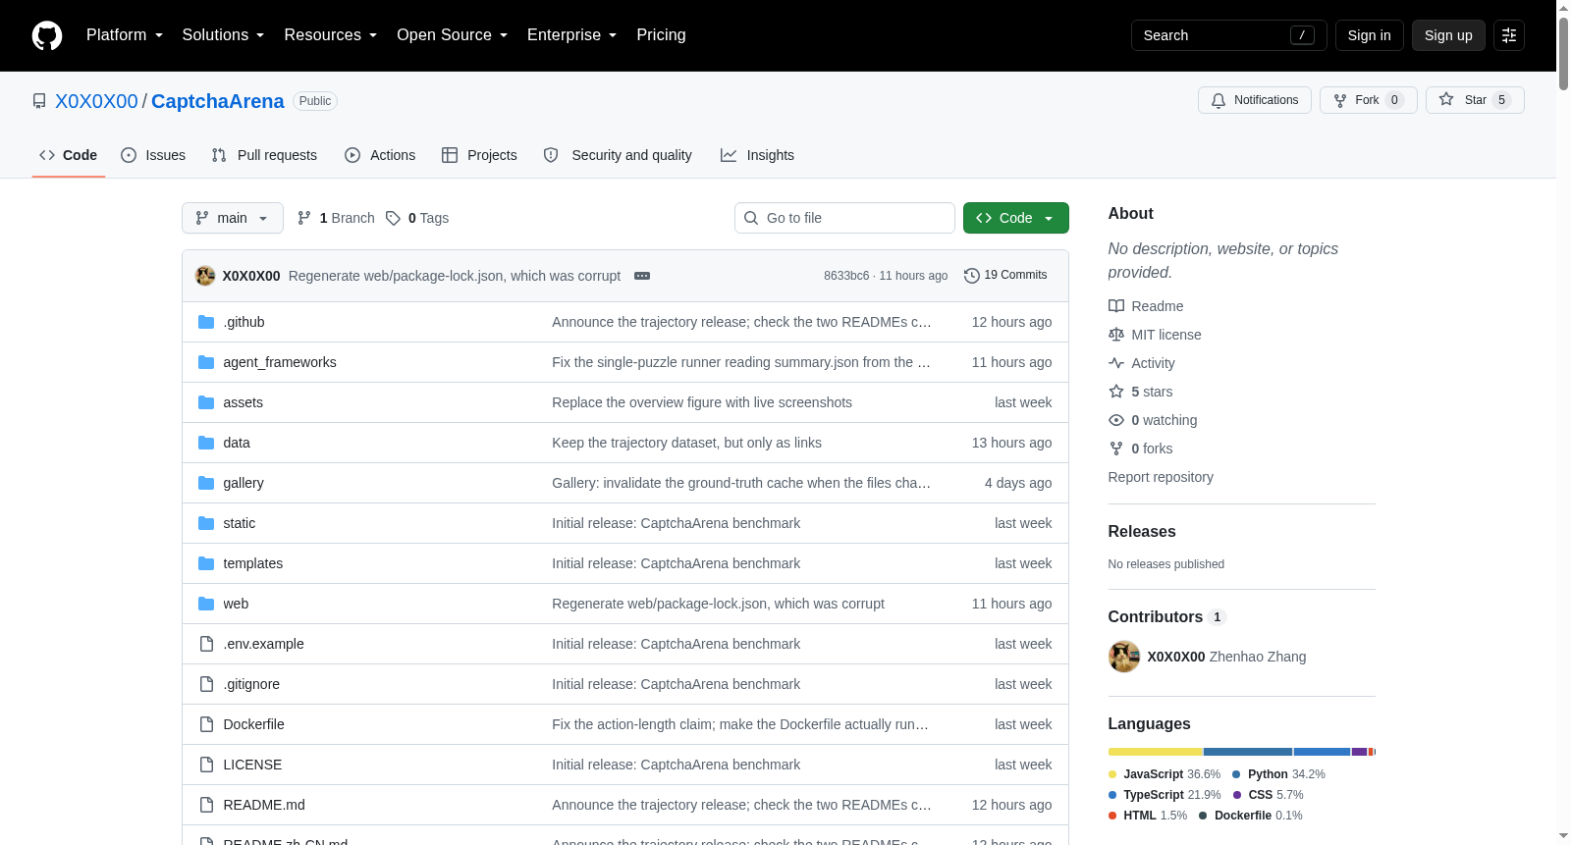Click the Notifications bell button
This screenshot has width=1571, height=845.
1254,100
